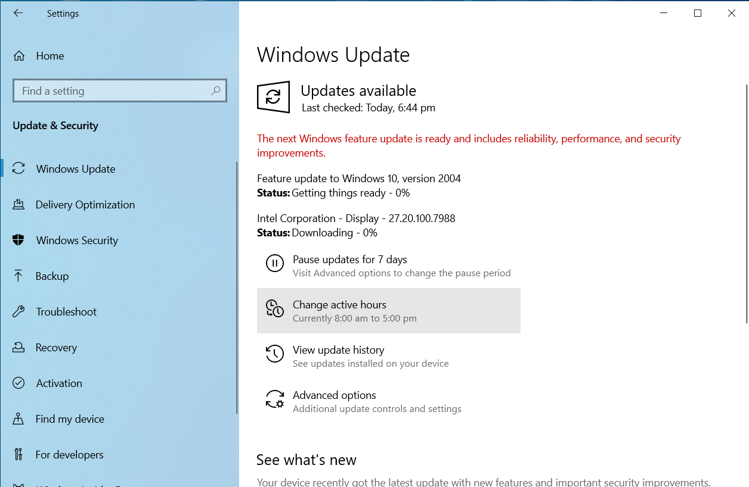Click the Updates available refresh icon
The height and width of the screenshot is (487, 749).
273,96
